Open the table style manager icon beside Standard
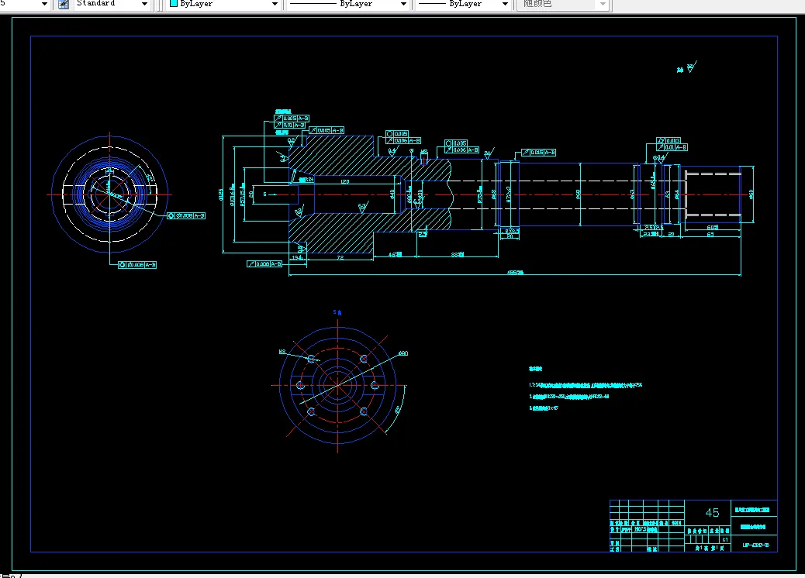Viewport: 805px width, 578px height. click(x=64, y=4)
